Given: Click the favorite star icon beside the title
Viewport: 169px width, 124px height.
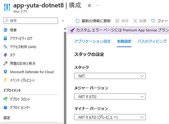Looking at the screenshot, I should pos(89,6).
